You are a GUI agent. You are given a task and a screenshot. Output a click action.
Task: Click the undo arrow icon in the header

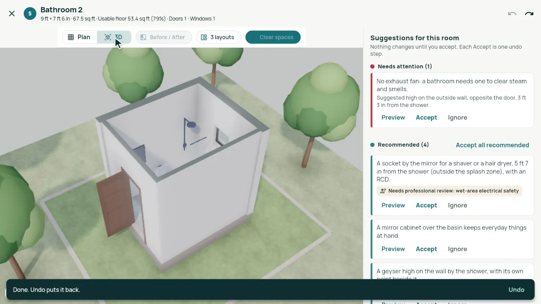point(512,14)
